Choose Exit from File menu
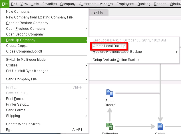This screenshot has width=181, height=134. click(45, 130)
